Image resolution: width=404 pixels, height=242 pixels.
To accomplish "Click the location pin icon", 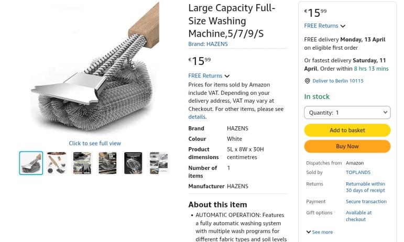I will click(307, 81).
